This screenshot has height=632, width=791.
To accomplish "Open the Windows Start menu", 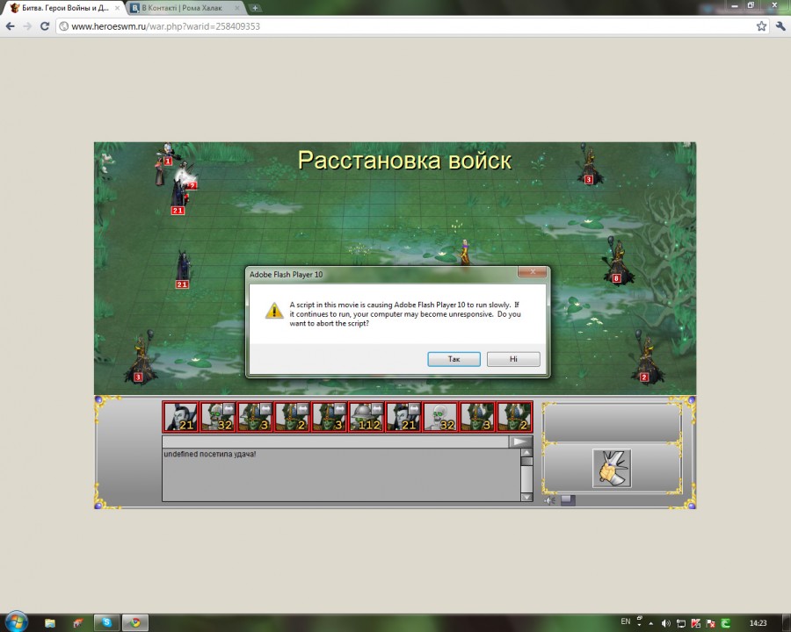I will [x=16, y=622].
